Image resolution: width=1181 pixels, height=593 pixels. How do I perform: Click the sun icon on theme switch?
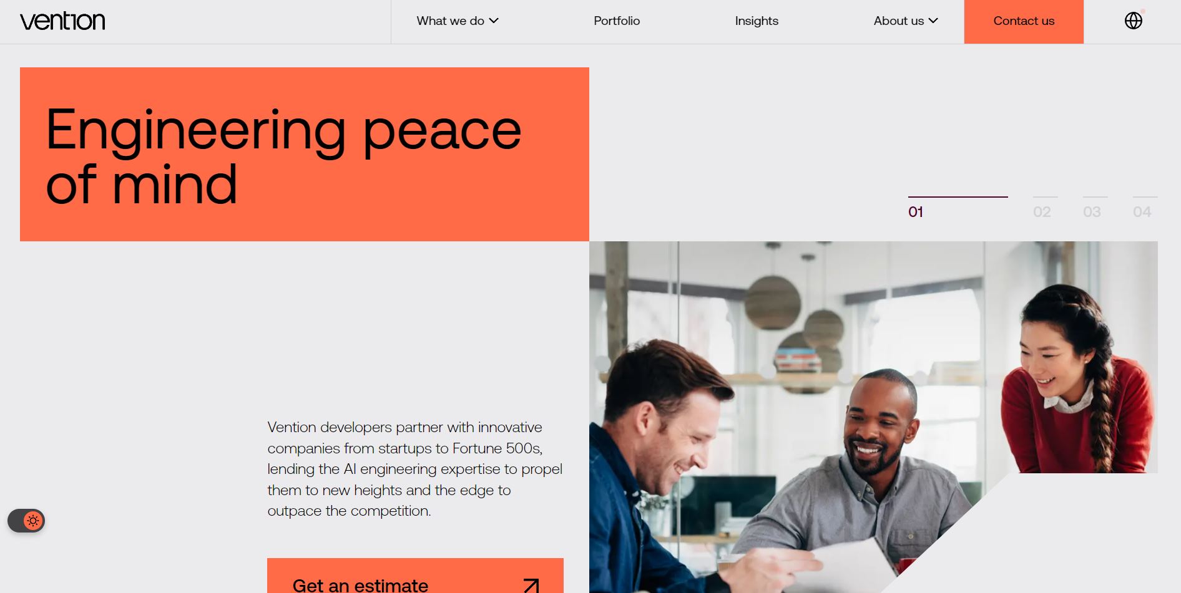33,521
